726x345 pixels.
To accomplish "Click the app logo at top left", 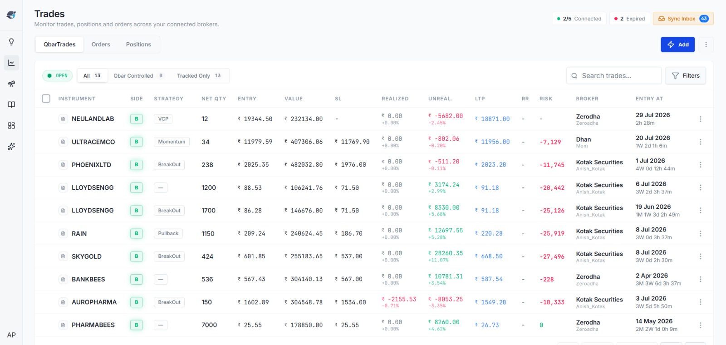I will 11,15.
